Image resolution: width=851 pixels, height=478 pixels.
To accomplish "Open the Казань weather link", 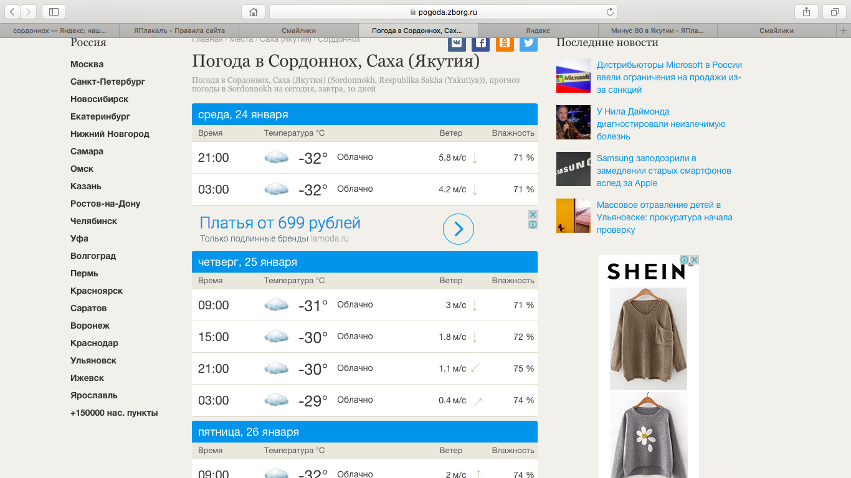I will click(86, 186).
